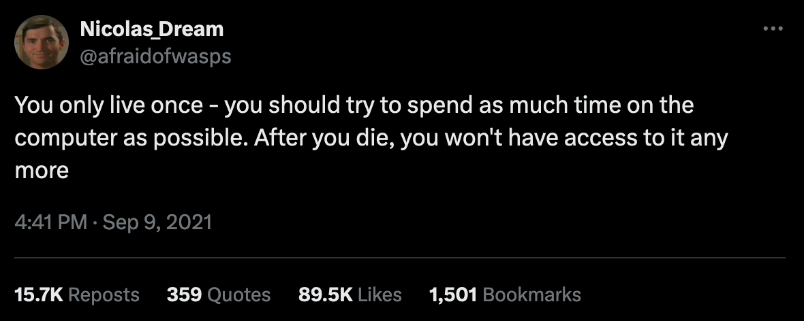Click the 359 quote count number
This screenshot has width=804, height=321.
pos(183,294)
